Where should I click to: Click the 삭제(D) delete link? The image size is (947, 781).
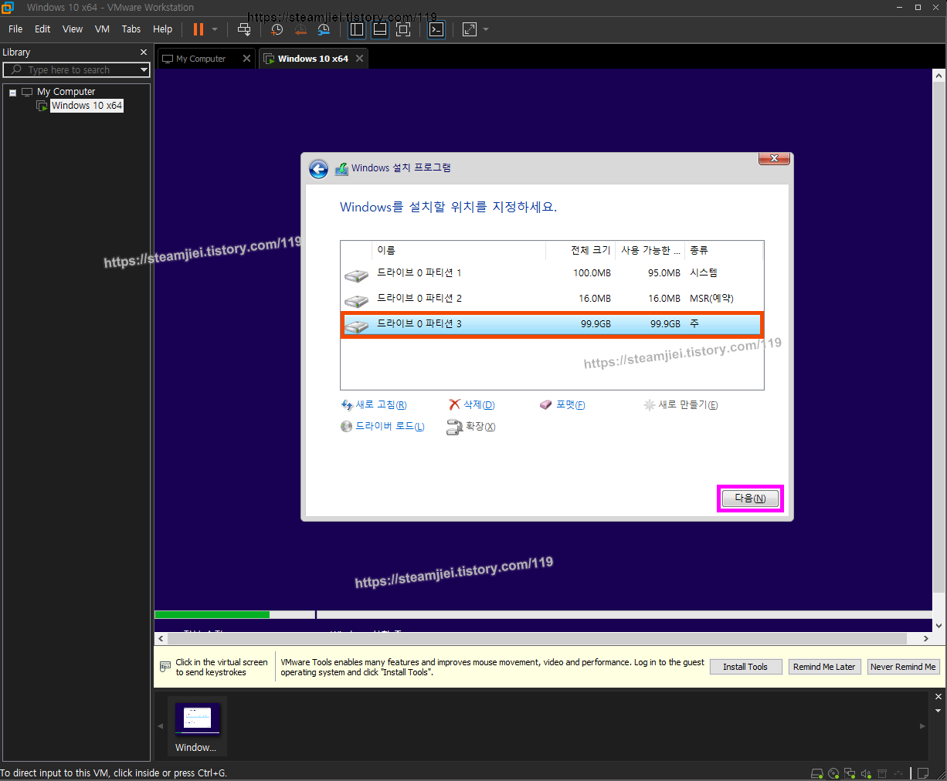[472, 405]
